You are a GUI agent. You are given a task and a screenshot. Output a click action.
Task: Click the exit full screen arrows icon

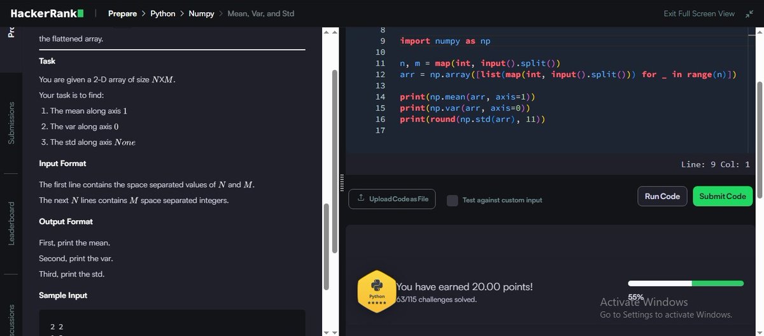pyautogui.click(x=749, y=13)
